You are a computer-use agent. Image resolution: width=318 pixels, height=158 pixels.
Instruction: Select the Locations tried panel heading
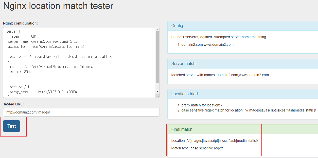(184, 94)
